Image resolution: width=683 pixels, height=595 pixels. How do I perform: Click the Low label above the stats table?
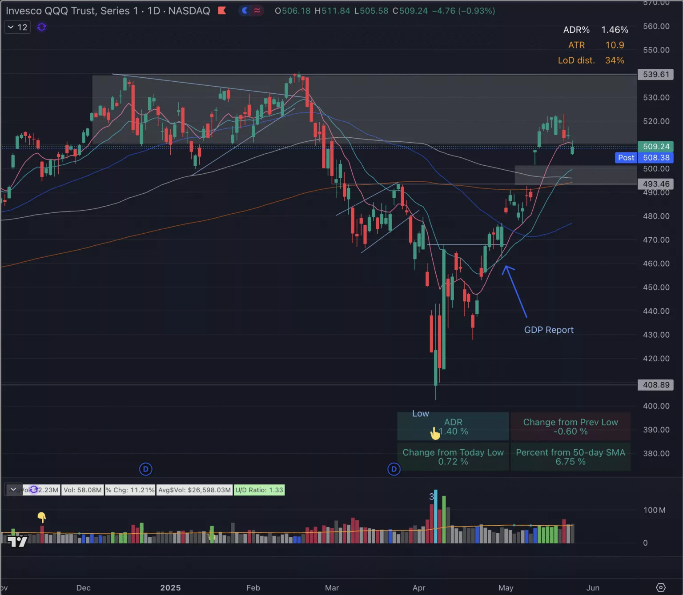(420, 414)
